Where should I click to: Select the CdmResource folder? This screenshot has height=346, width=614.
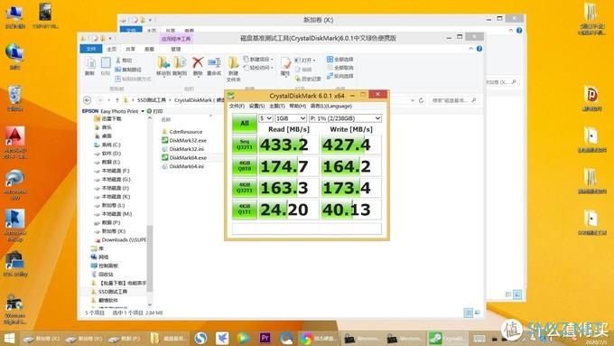tap(182, 132)
